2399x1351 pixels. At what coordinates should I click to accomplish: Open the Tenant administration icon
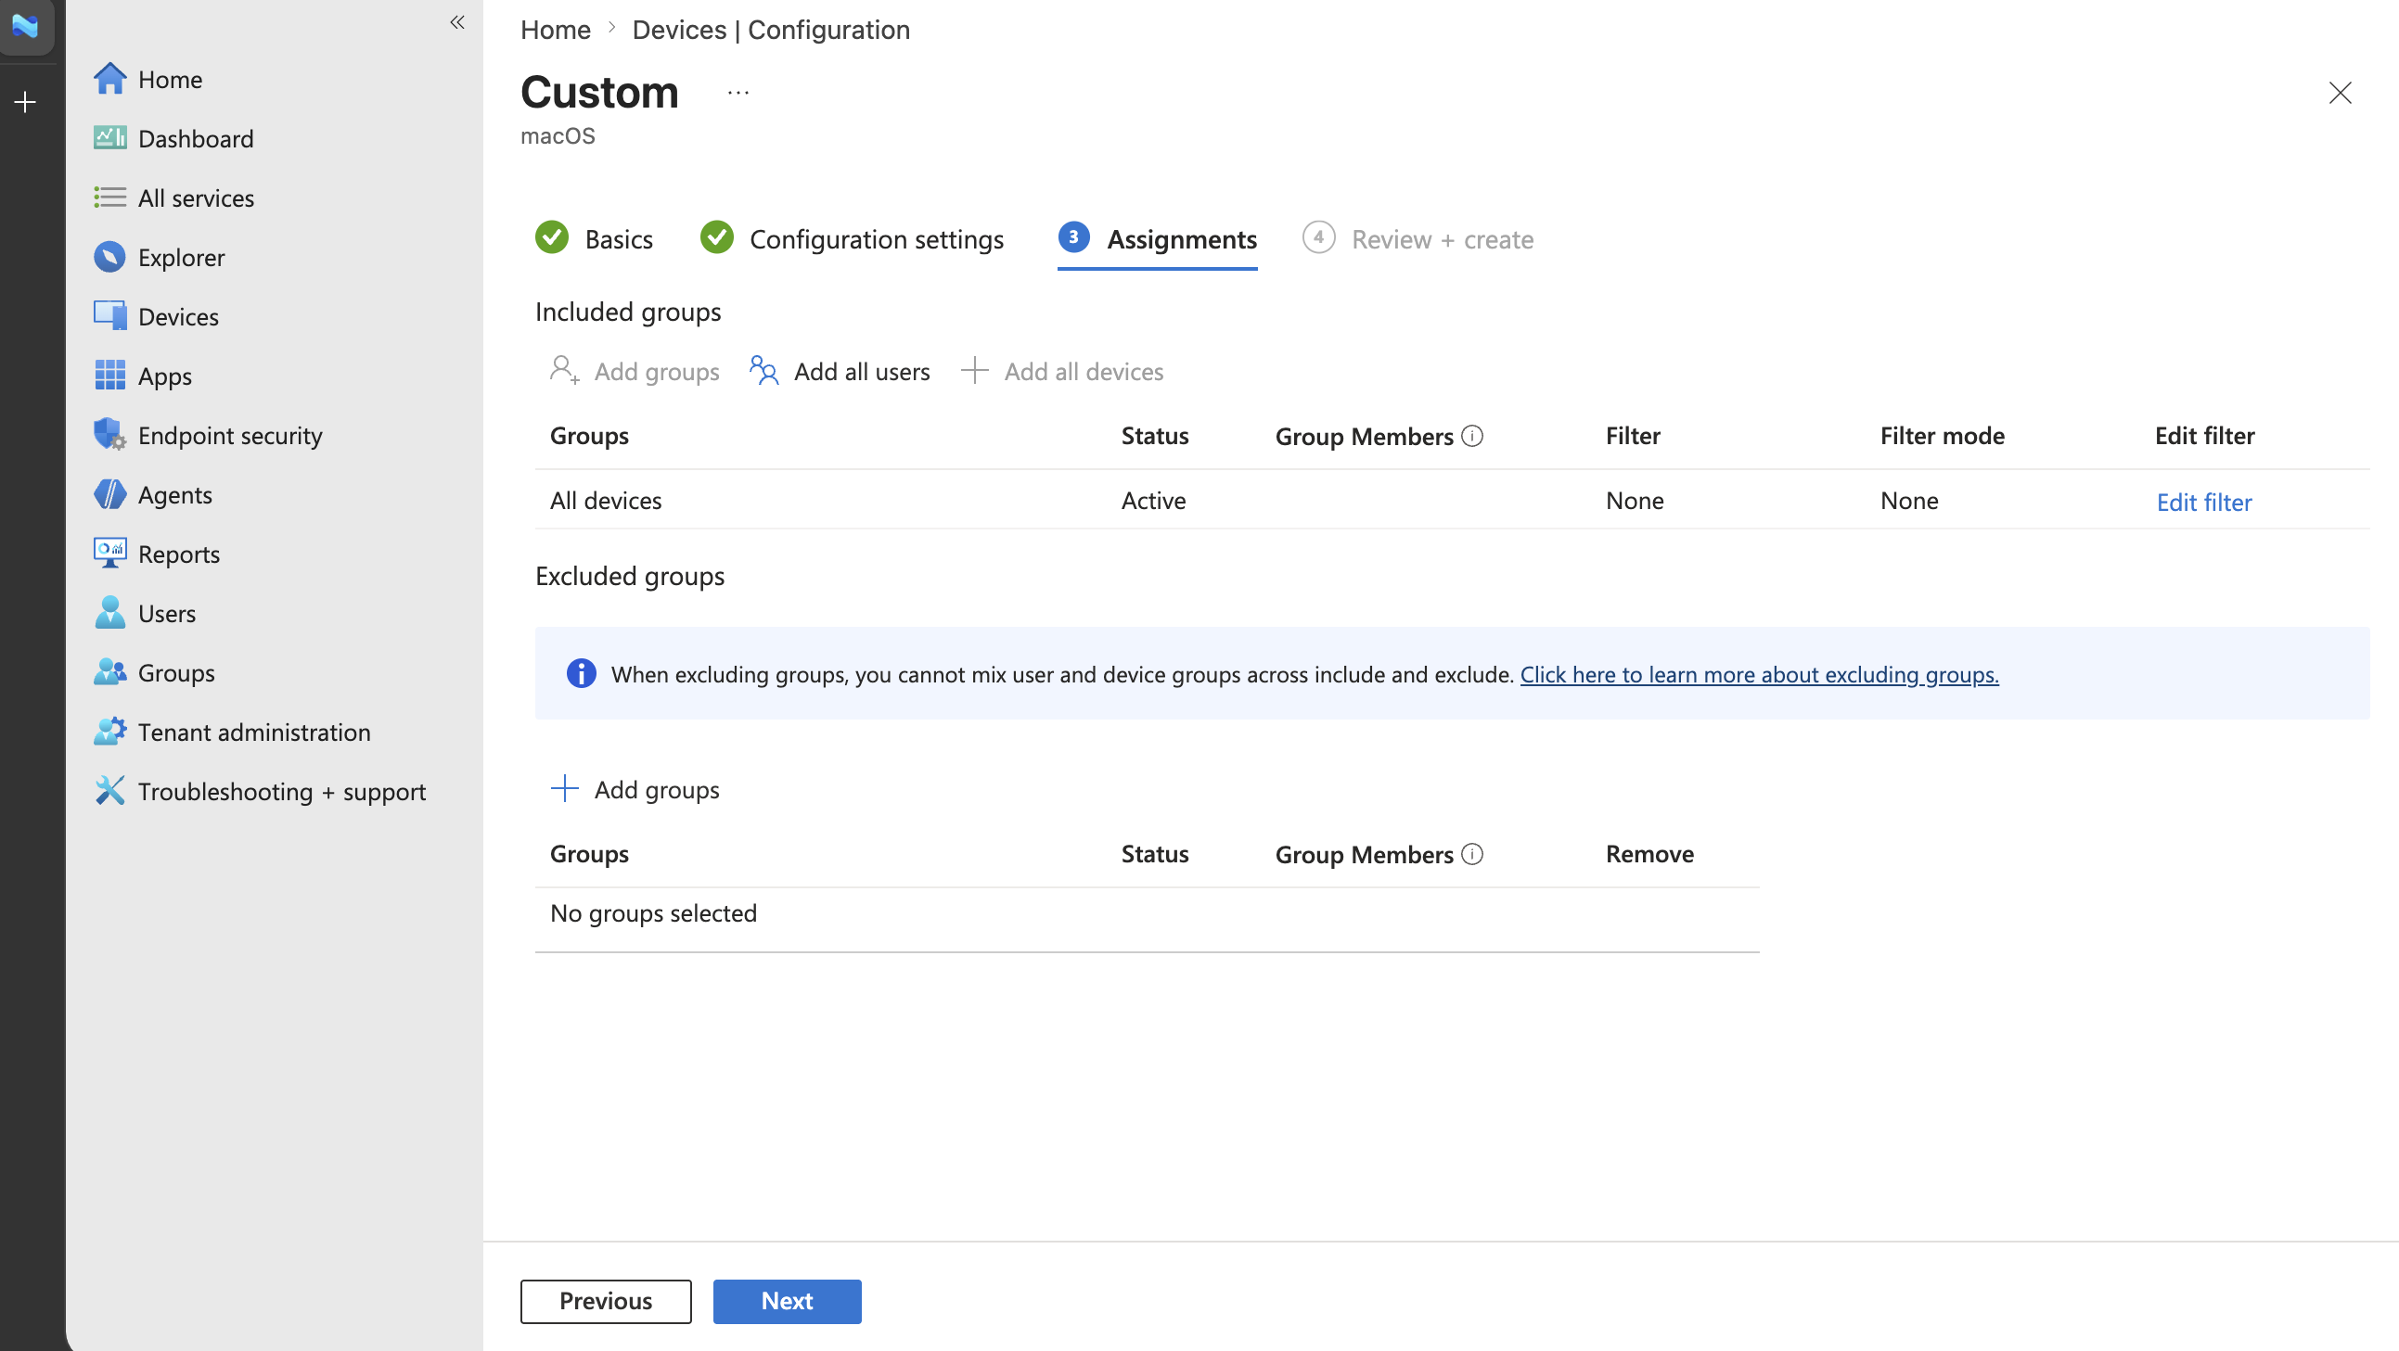point(109,731)
